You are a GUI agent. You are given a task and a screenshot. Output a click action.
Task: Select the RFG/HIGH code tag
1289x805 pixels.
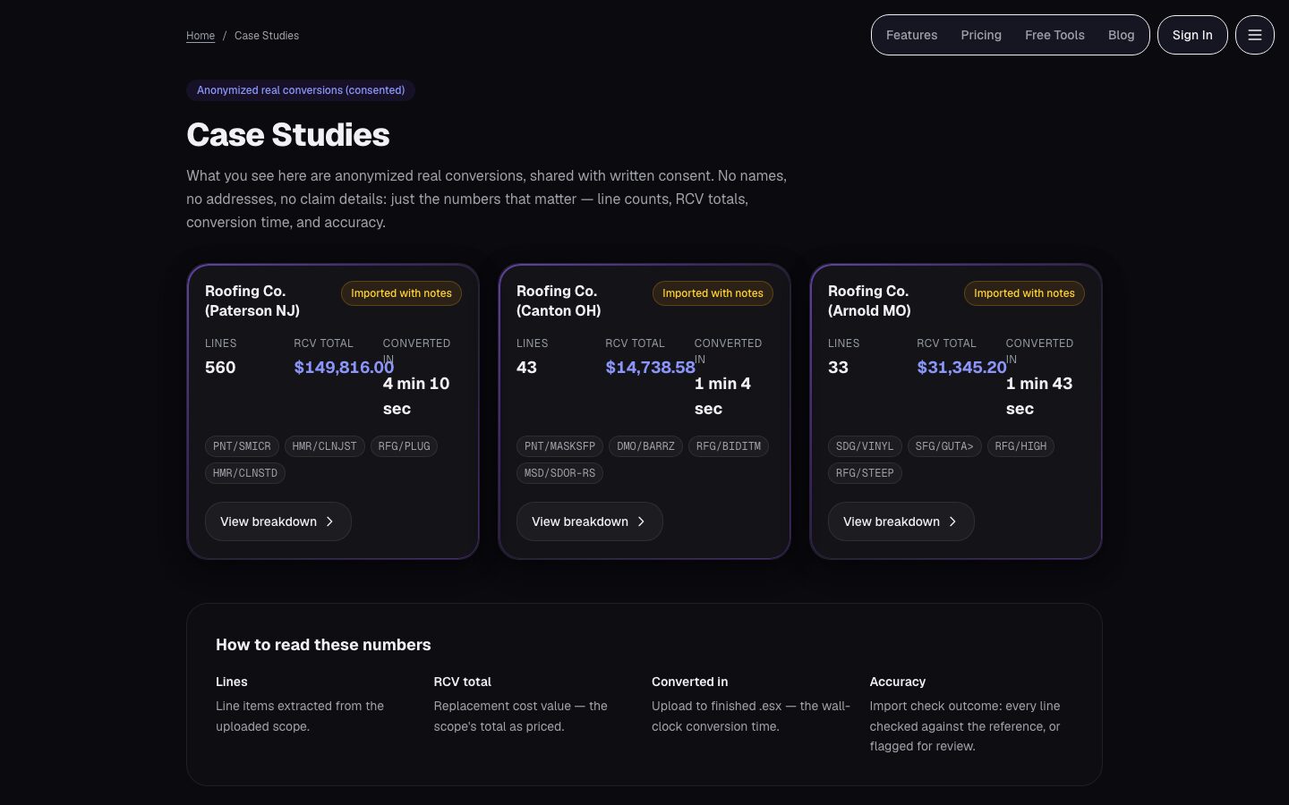1020,446
